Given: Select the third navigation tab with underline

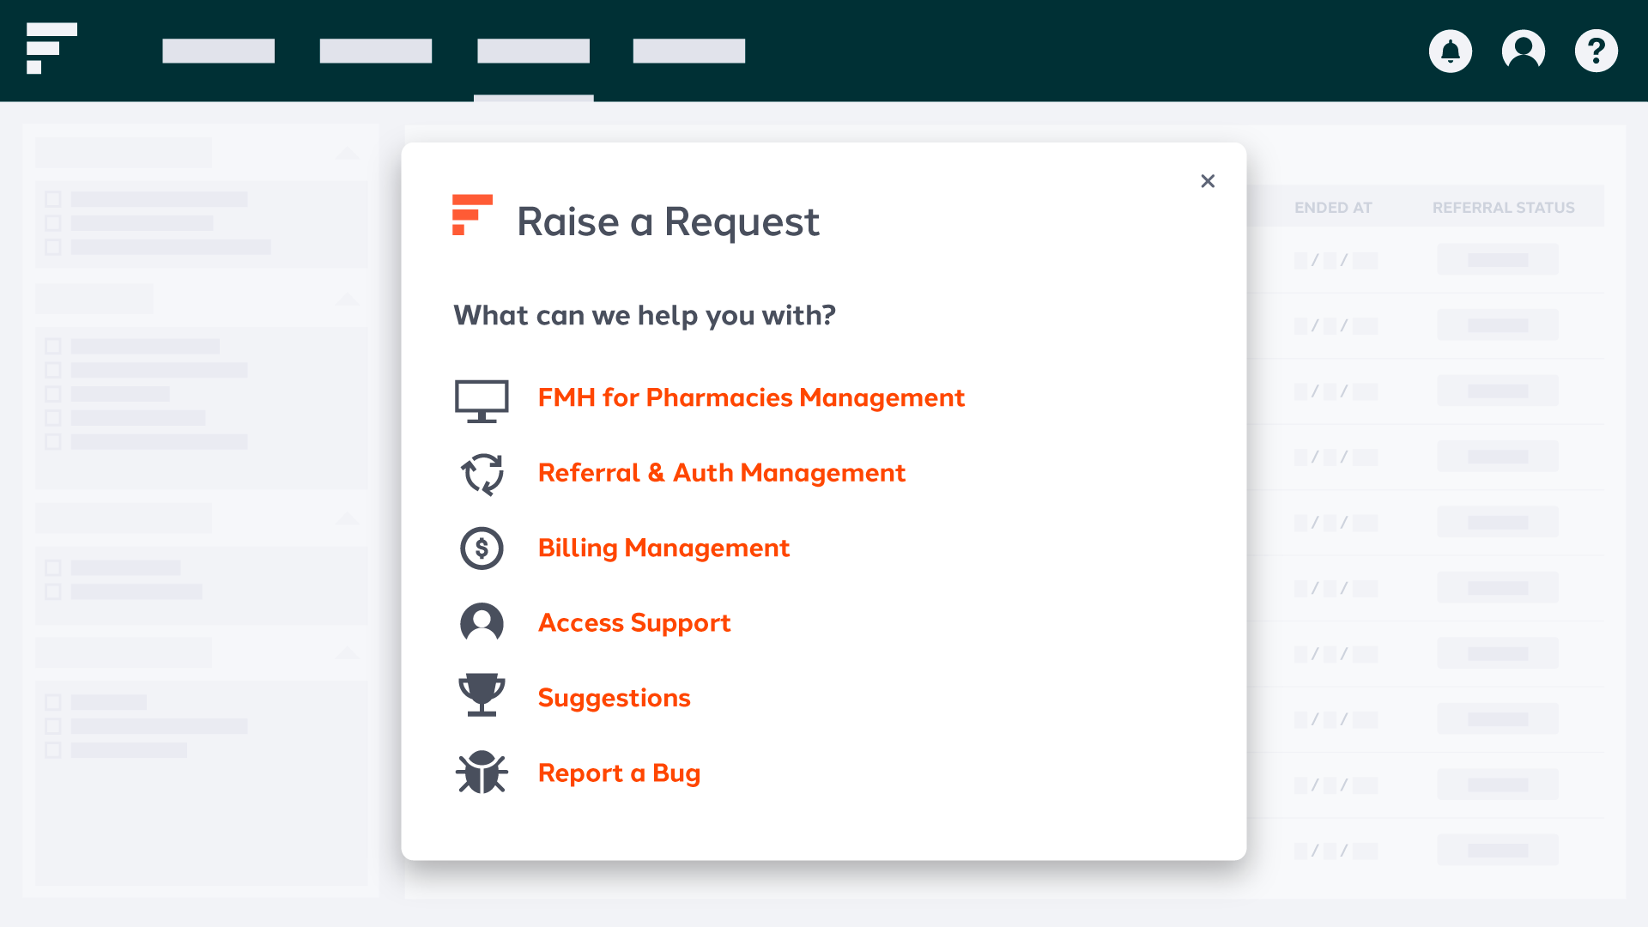Looking at the screenshot, I should [x=533, y=51].
